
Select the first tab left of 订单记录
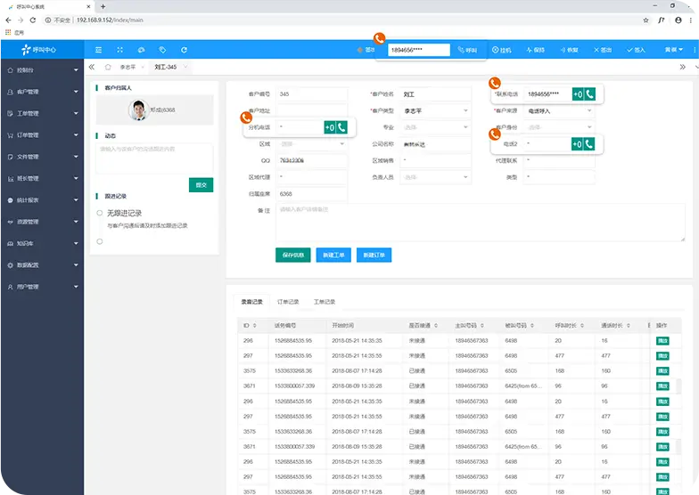(x=251, y=302)
